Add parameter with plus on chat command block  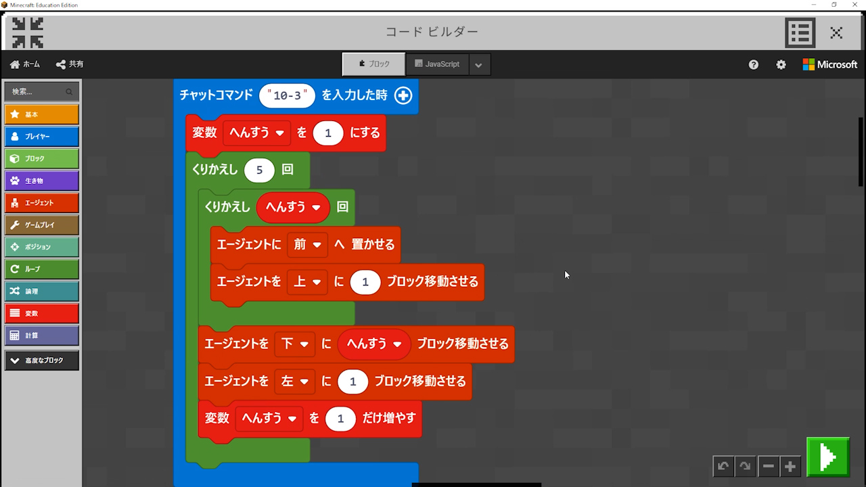tap(403, 95)
